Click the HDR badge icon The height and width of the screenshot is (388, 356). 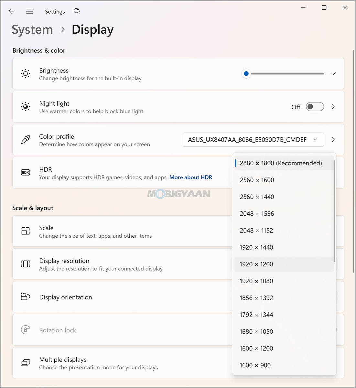[26, 172]
